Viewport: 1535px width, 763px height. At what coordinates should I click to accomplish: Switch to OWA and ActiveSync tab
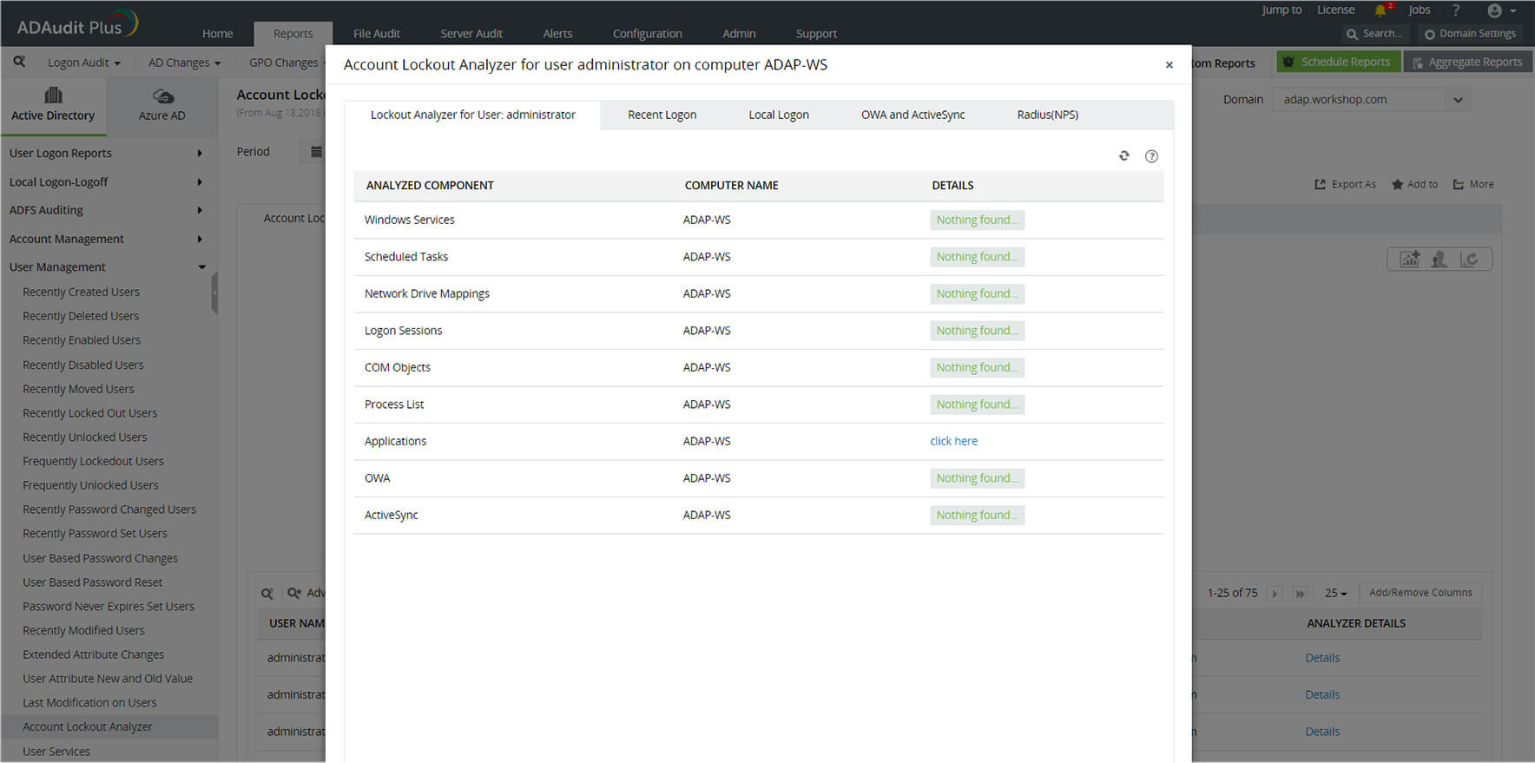click(912, 115)
